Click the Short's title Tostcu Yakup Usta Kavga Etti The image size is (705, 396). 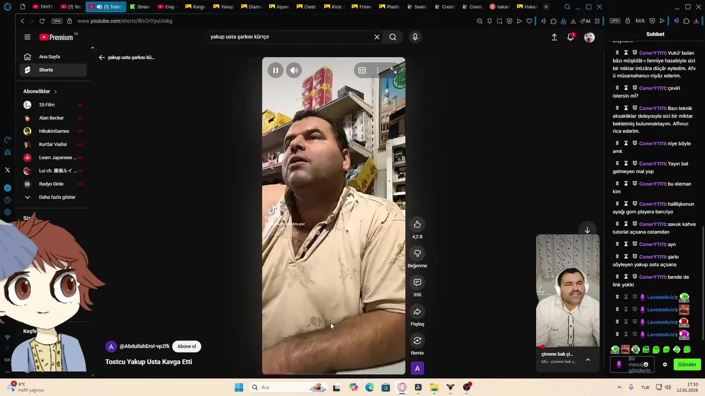point(149,362)
